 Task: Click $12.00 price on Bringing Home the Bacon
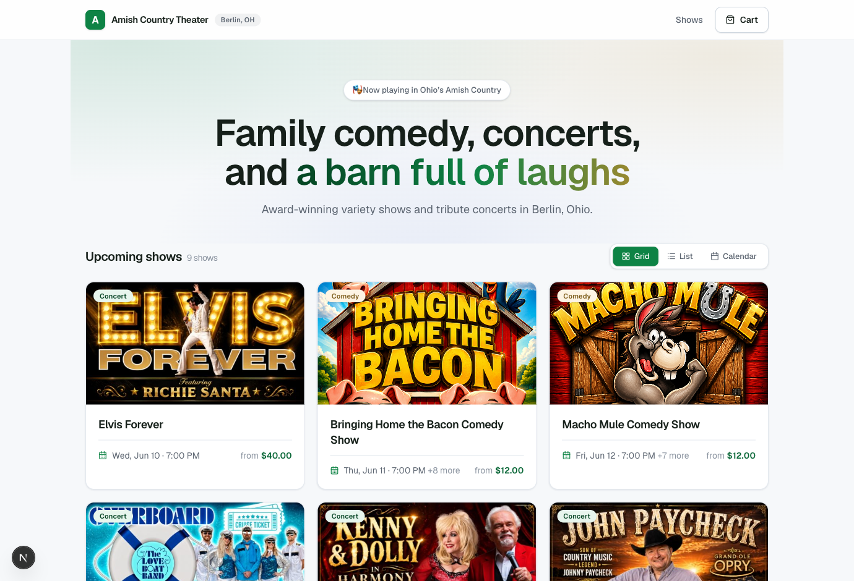[x=509, y=470]
